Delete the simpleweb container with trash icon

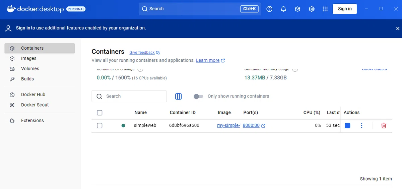tap(384, 126)
